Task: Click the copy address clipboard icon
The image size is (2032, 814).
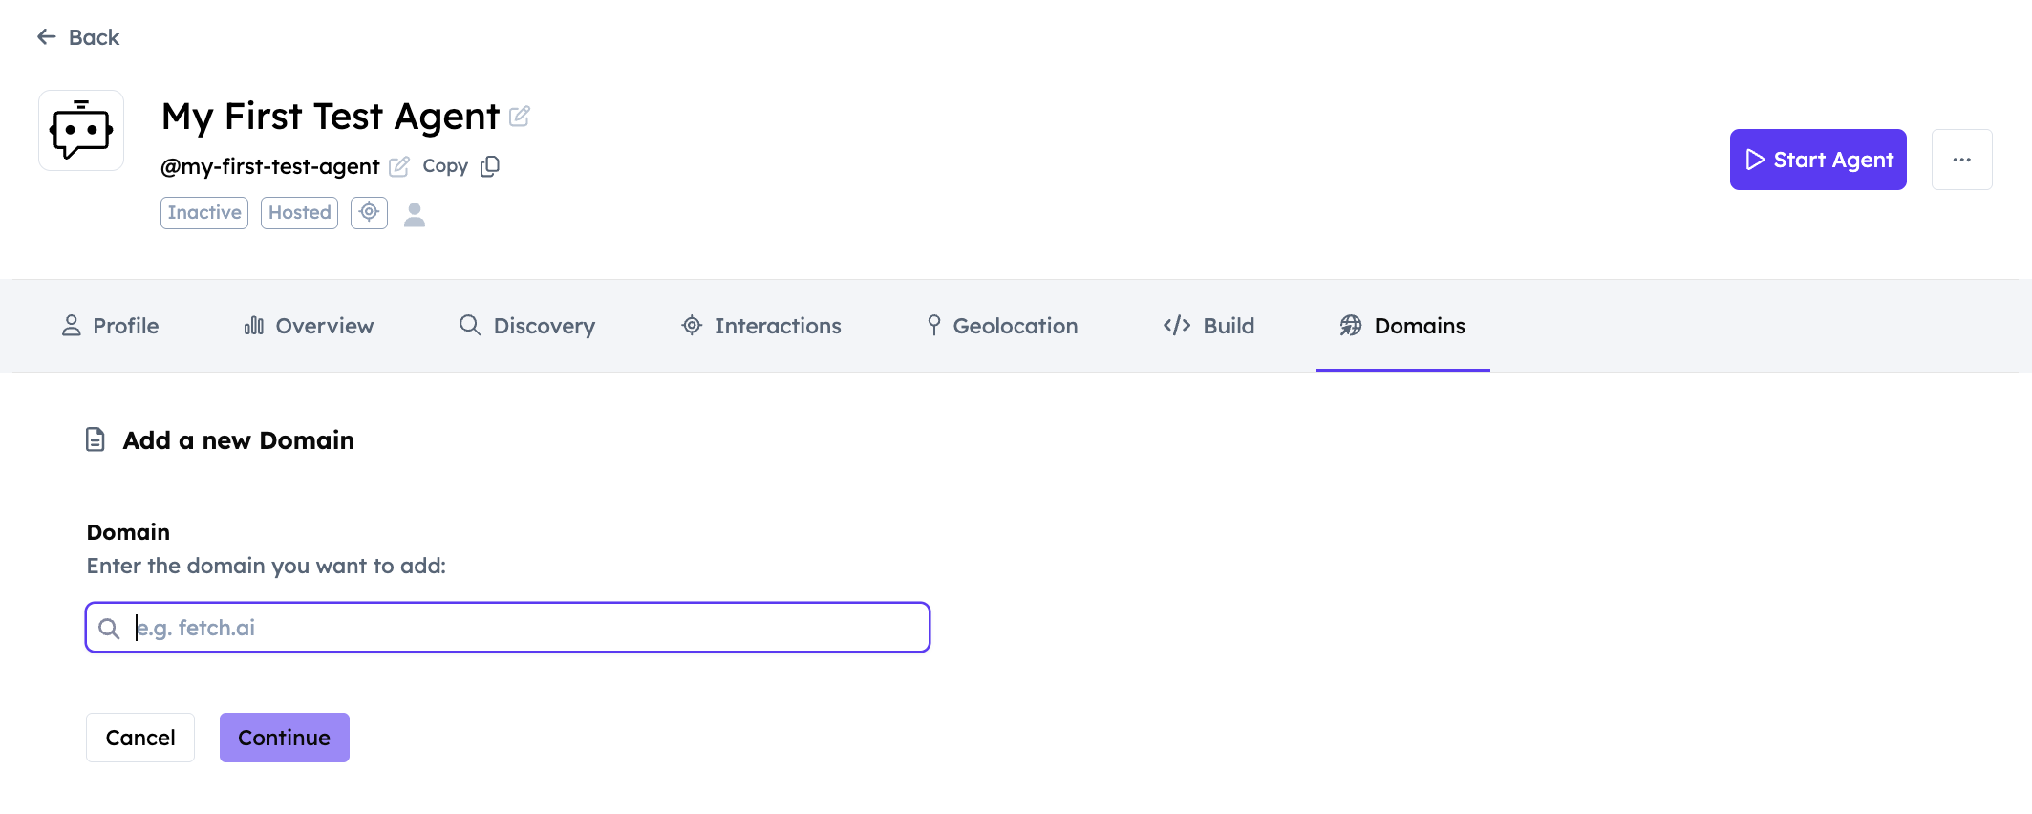Action: [490, 166]
